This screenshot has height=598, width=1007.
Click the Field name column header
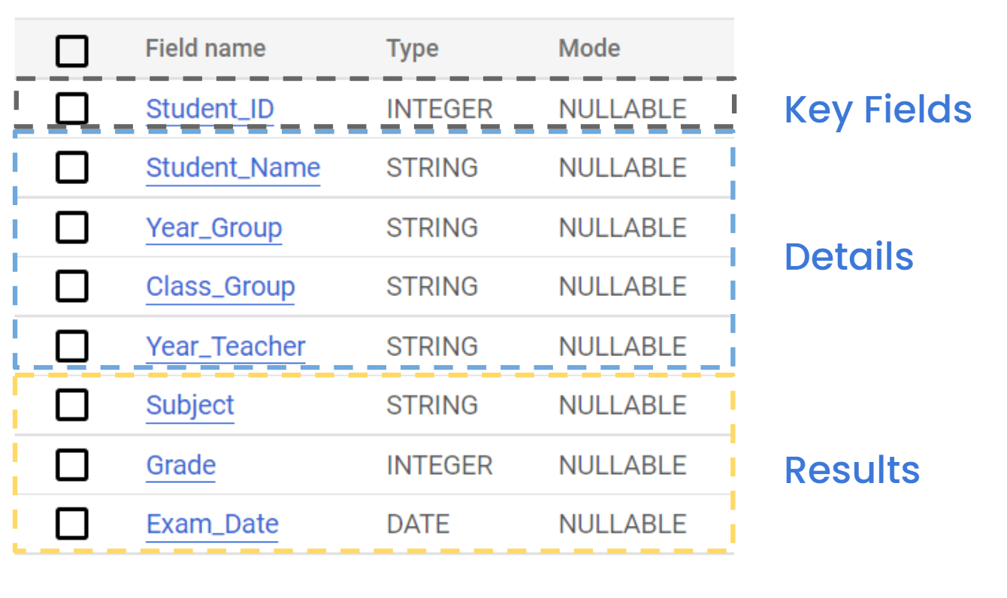pos(205,49)
